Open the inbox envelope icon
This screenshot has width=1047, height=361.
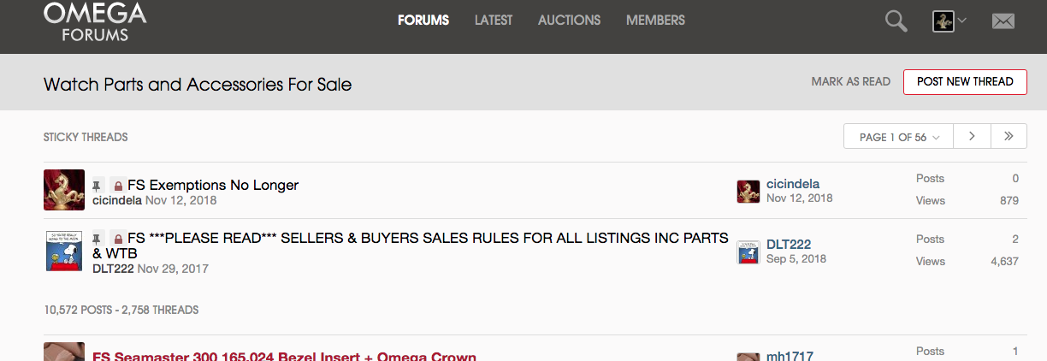1003,21
